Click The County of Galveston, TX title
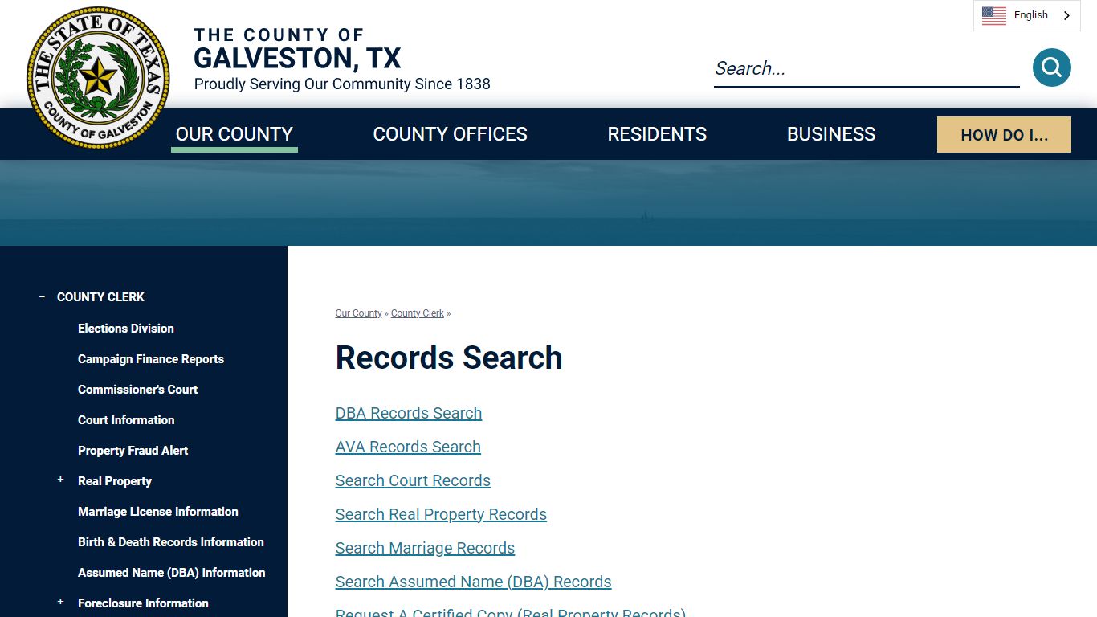Screen dimensions: 1097x617 (297, 50)
